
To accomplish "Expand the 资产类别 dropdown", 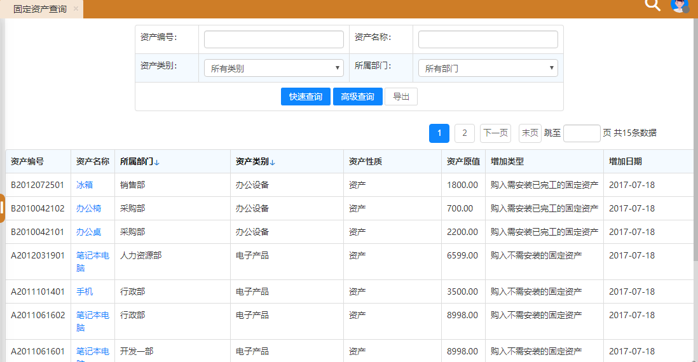I will click(x=273, y=68).
